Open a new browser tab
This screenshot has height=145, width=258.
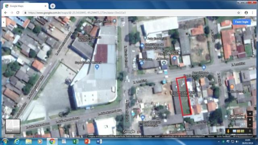click(x=53, y=6)
